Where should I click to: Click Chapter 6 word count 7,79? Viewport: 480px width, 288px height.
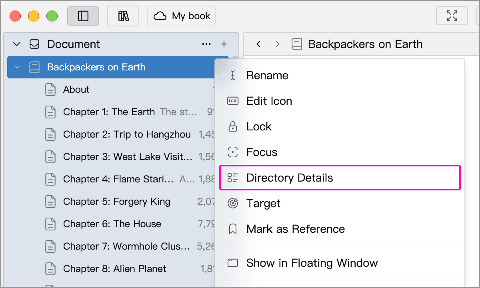click(207, 224)
